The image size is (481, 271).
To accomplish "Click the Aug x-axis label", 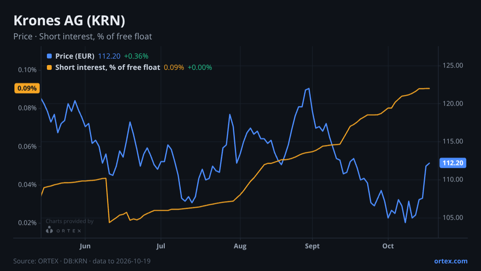I will pos(240,246).
